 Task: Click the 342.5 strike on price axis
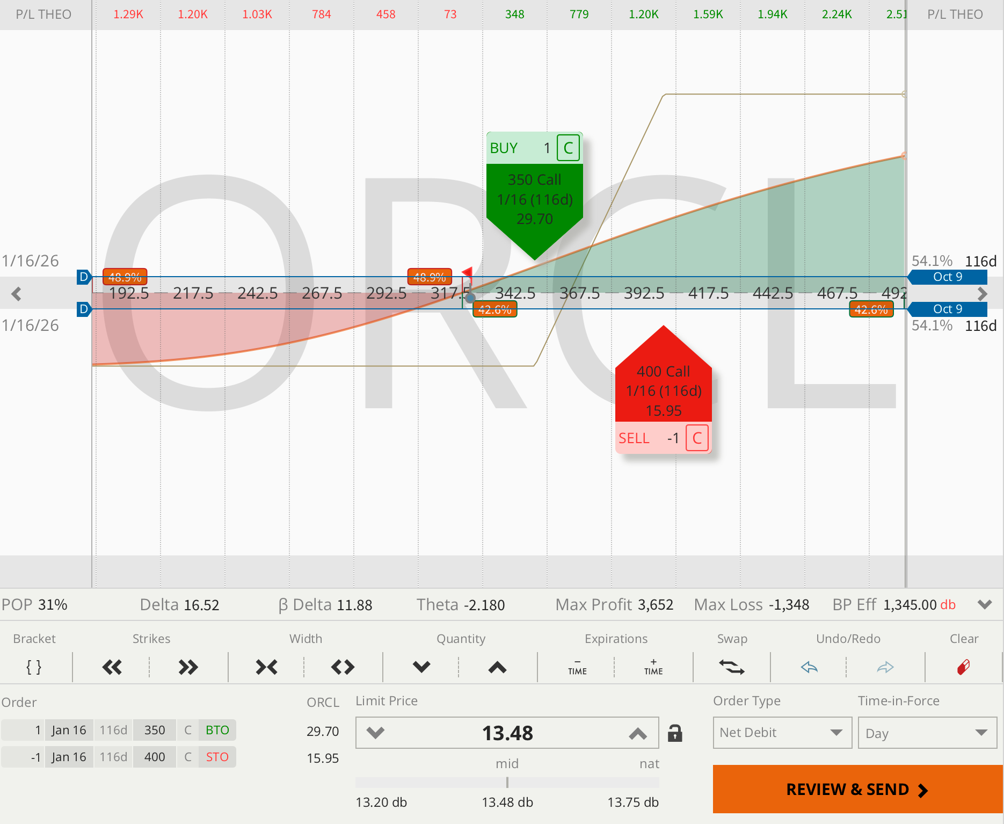[x=515, y=293]
